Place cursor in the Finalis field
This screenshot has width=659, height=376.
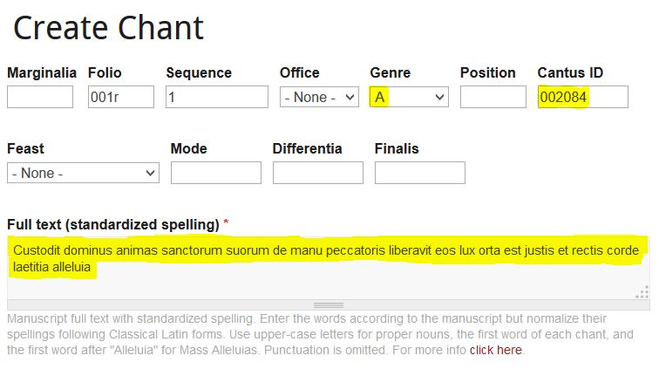[x=419, y=173]
